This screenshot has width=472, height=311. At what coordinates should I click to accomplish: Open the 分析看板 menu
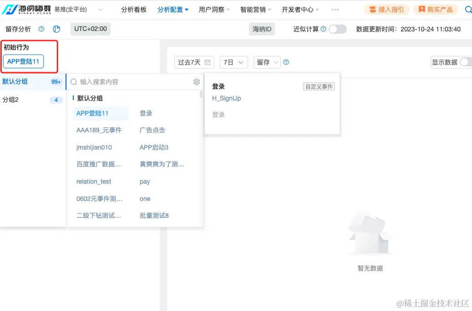[x=134, y=10]
